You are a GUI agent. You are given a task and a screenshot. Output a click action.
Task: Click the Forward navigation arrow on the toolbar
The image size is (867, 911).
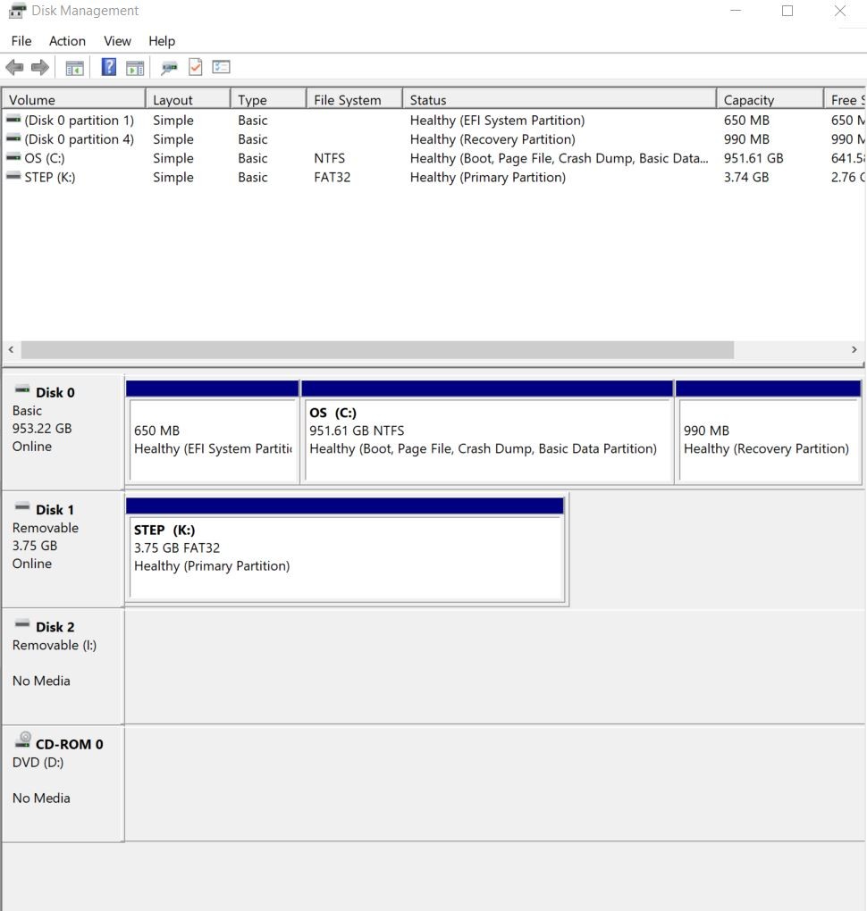[x=38, y=67]
